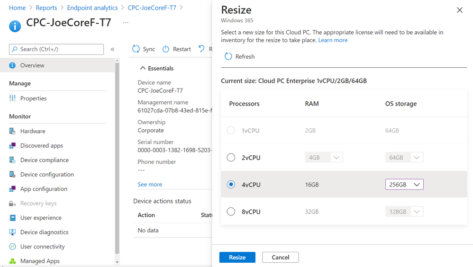Click the User experience sidebar icon

[x=12, y=218]
